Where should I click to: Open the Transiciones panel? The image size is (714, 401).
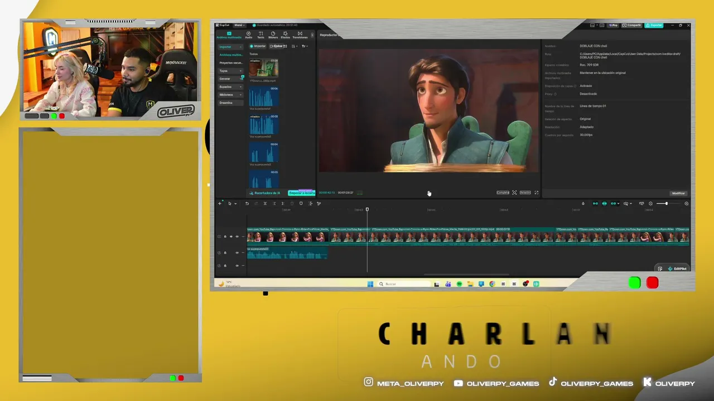[x=300, y=35]
